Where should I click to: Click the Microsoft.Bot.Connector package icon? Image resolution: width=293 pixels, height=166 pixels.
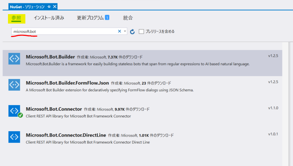coord(14,111)
